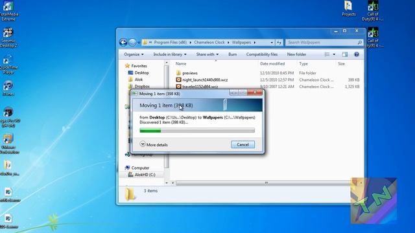Maximize the Wallpapers Explorer window
This screenshot has width=415, height=233.
point(344,31)
